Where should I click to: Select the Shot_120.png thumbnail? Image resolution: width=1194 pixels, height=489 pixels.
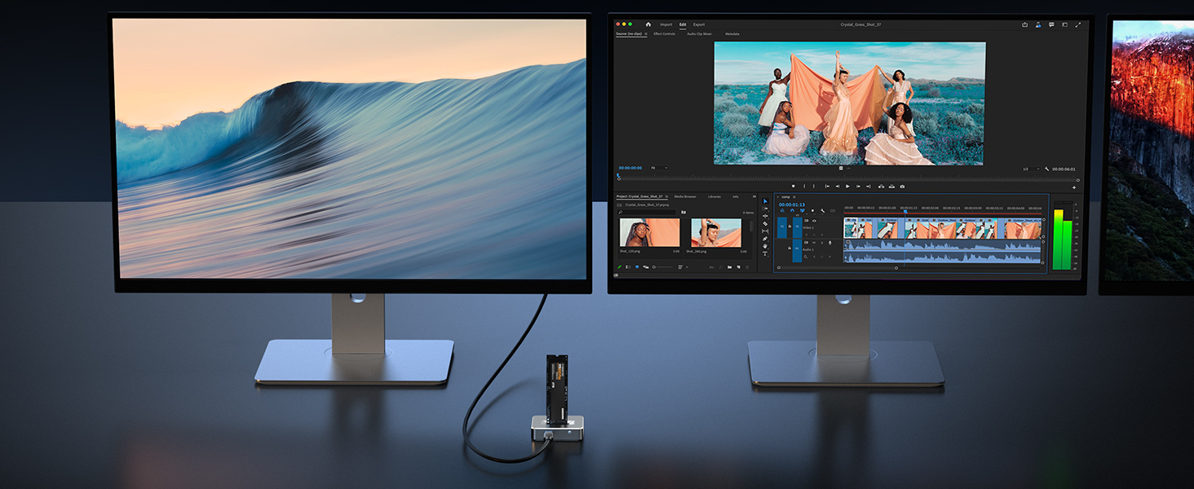click(x=649, y=232)
